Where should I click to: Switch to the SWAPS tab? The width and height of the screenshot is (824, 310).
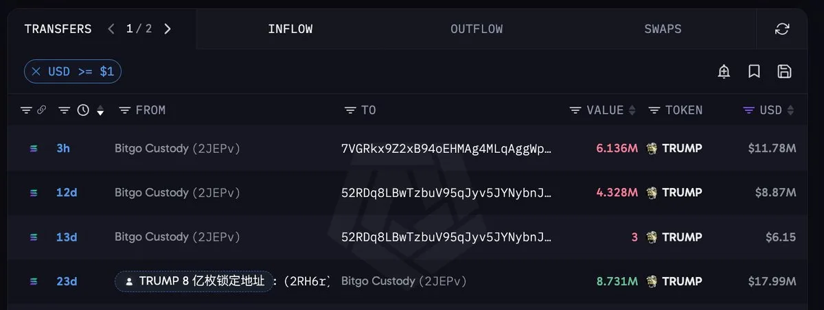click(663, 29)
